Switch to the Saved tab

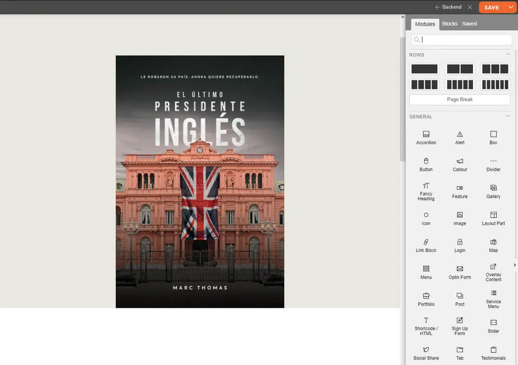[469, 24]
